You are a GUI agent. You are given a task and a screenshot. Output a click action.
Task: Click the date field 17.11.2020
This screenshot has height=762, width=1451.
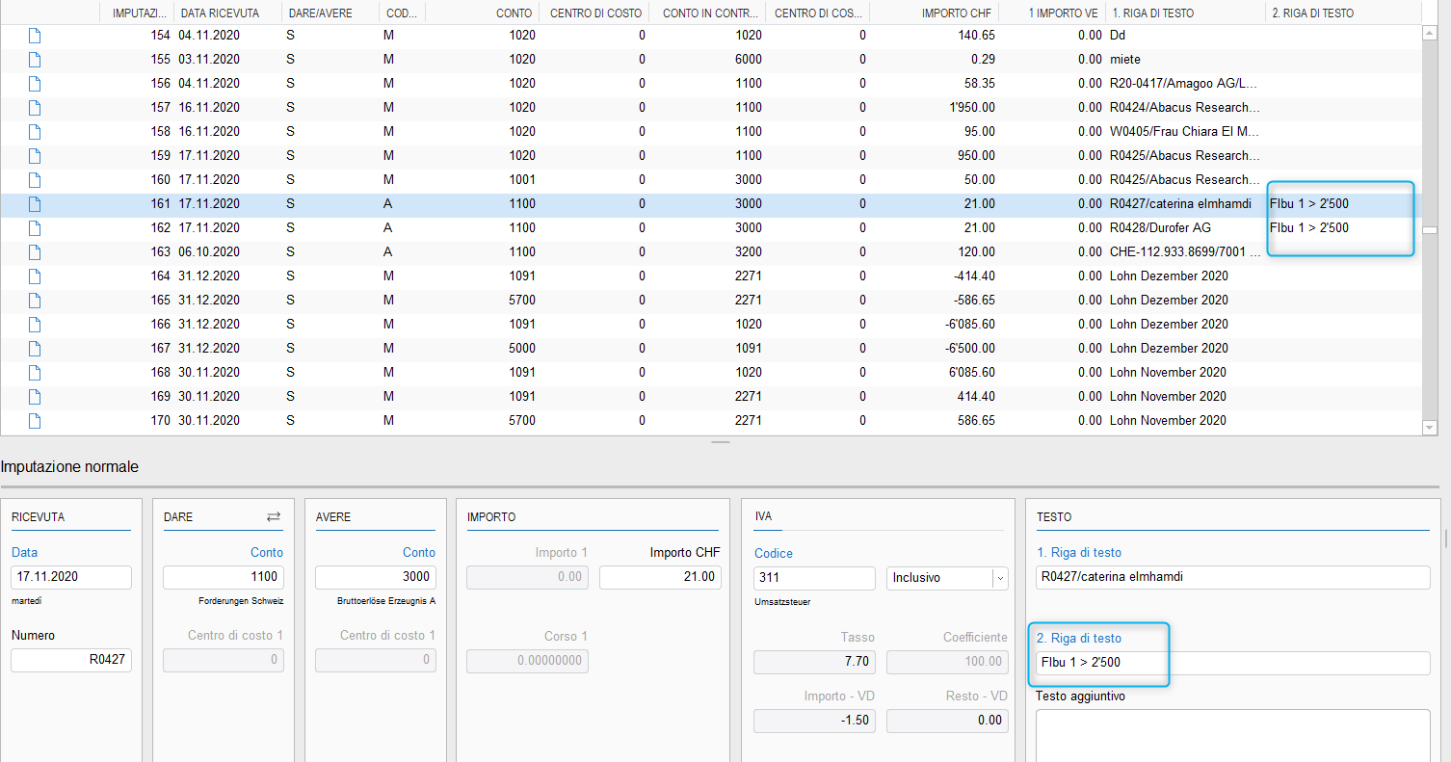pyautogui.click(x=71, y=577)
